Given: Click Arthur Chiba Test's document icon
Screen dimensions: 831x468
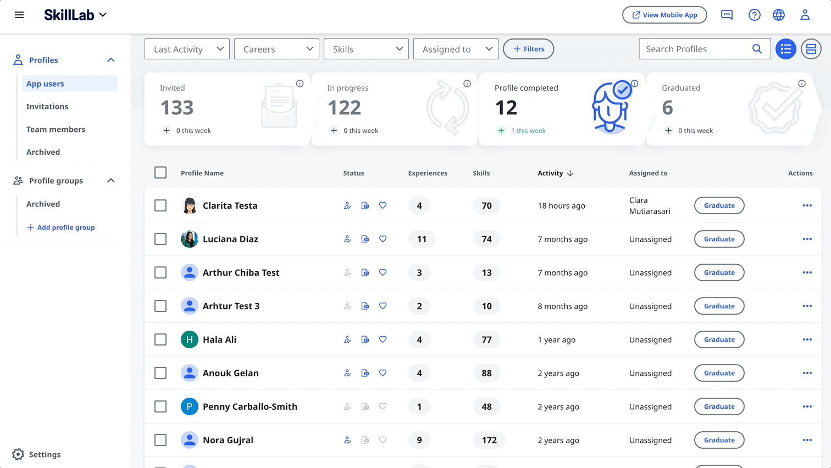Looking at the screenshot, I should [365, 272].
